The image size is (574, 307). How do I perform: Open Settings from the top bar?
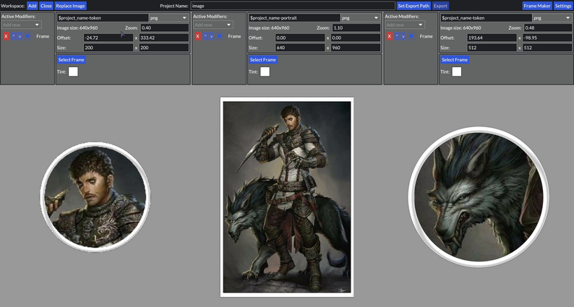click(563, 5)
